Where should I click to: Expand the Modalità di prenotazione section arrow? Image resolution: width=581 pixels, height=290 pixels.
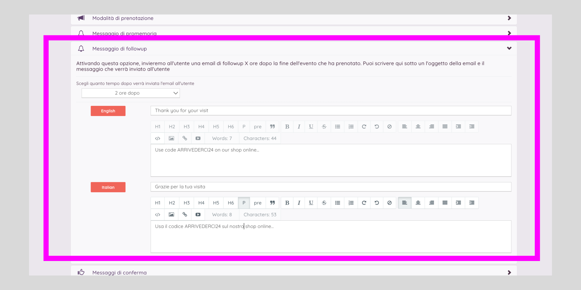(x=509, y=18)
